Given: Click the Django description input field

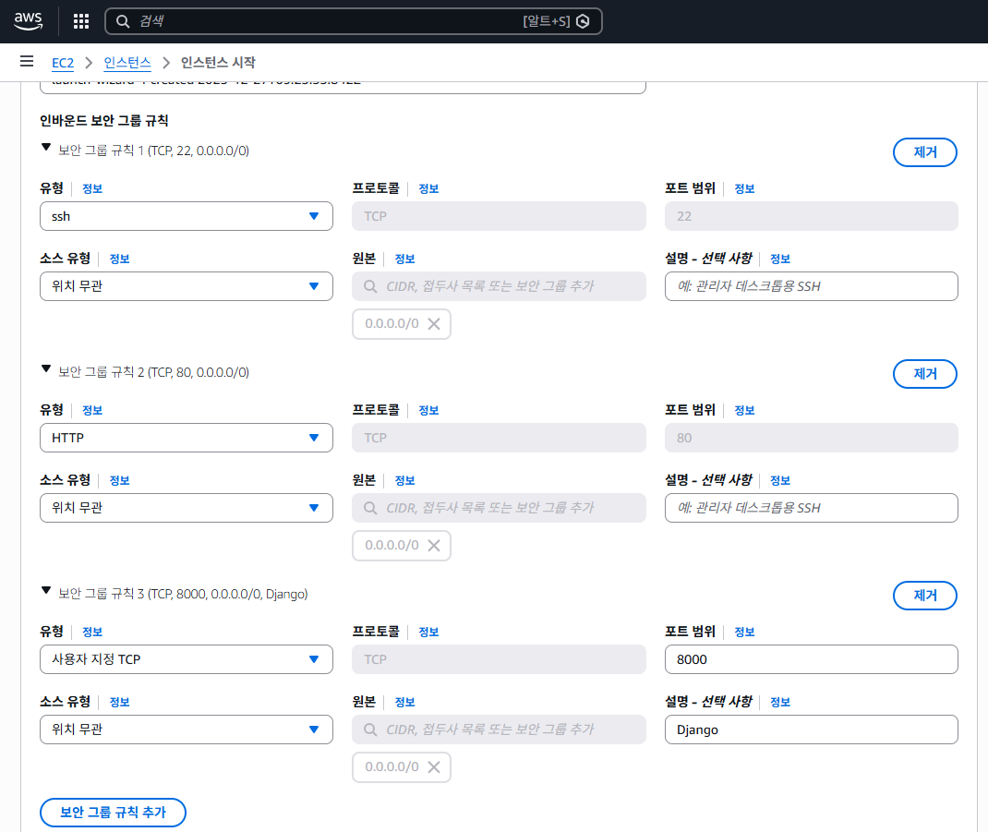Looking at the screenshot, I should pos(811,730).
